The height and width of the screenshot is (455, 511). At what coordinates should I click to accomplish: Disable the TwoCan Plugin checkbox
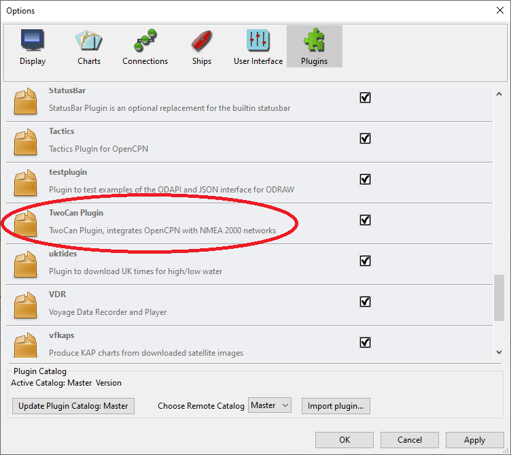(x=365, y=220)
